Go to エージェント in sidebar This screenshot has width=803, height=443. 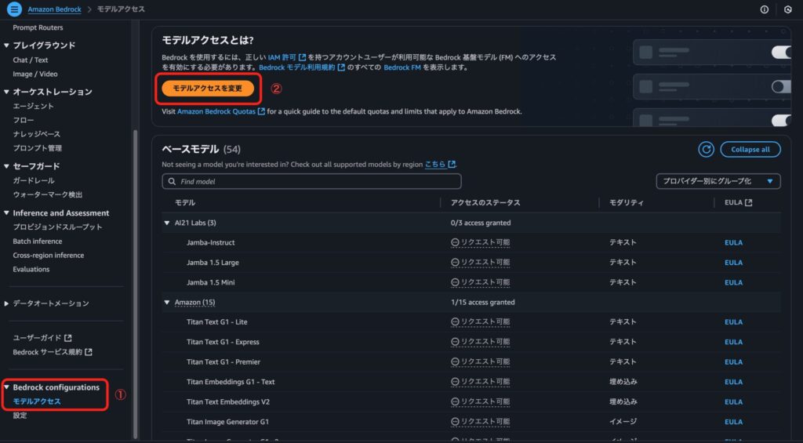(33, 106)
